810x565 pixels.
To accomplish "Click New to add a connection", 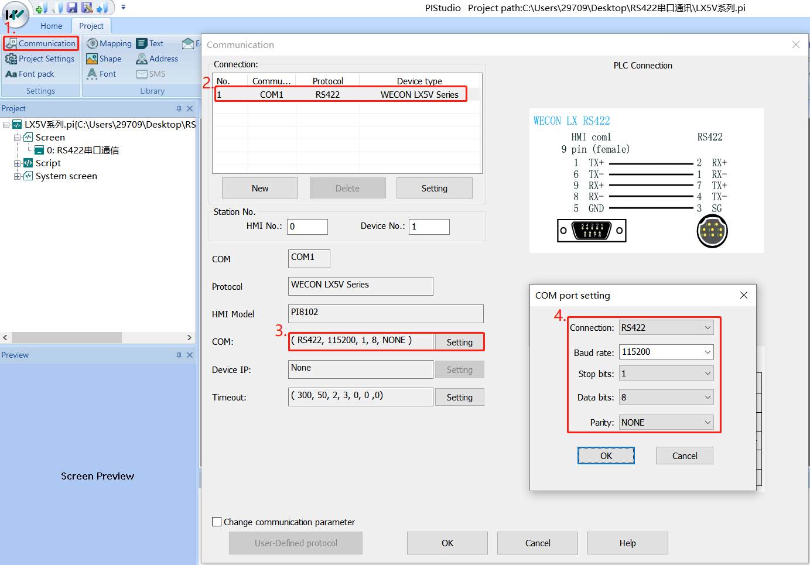I will tap(259, 189).
